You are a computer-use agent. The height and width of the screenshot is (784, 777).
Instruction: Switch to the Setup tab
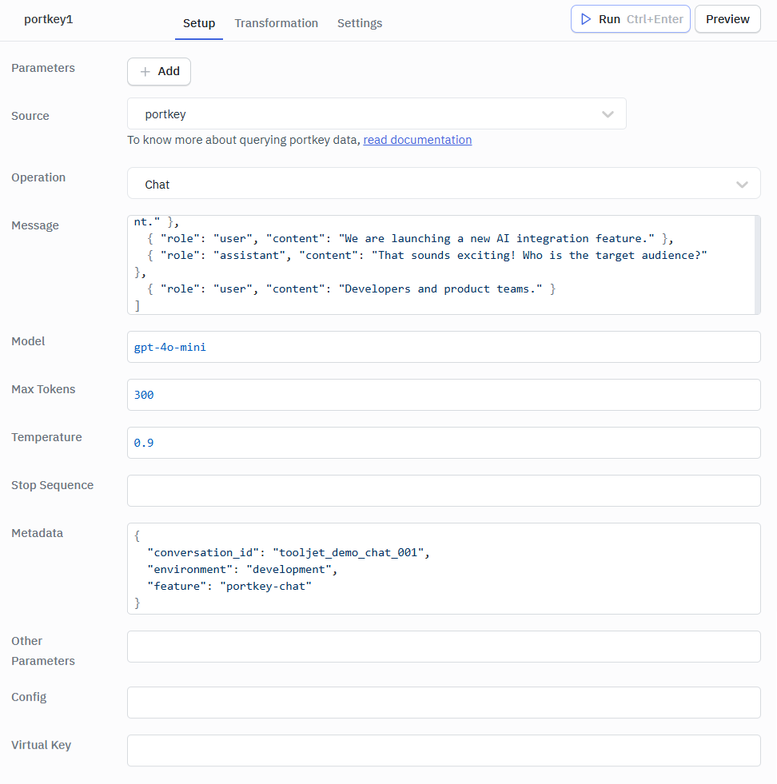[199, 23]
